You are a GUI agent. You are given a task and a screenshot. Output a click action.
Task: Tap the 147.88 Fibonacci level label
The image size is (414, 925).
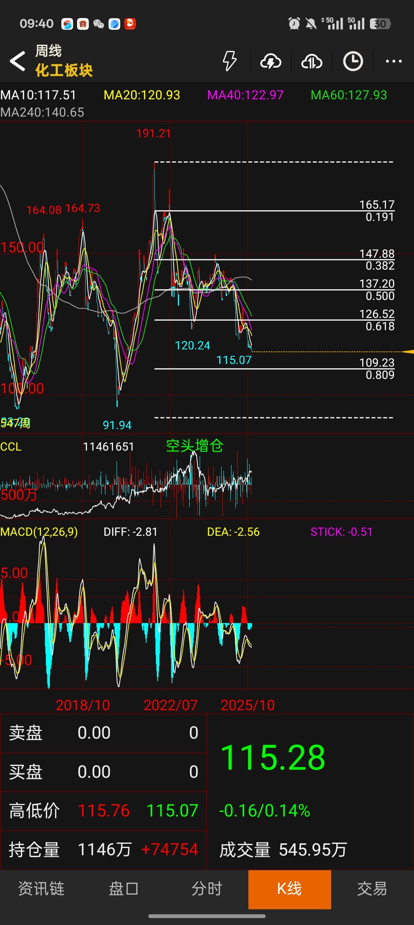point(377,253)
